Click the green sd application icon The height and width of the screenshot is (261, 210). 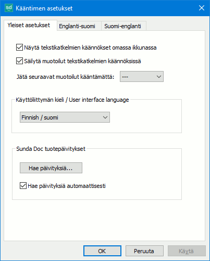click(x=9, y=8)
